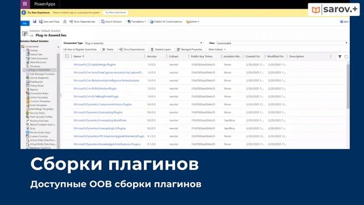Open the Component Type dropdown
This screenshot has height=205, width=364.
coord(143,43)
